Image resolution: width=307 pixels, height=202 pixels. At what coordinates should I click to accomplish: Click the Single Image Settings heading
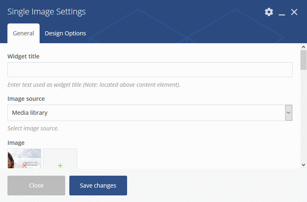46,12
